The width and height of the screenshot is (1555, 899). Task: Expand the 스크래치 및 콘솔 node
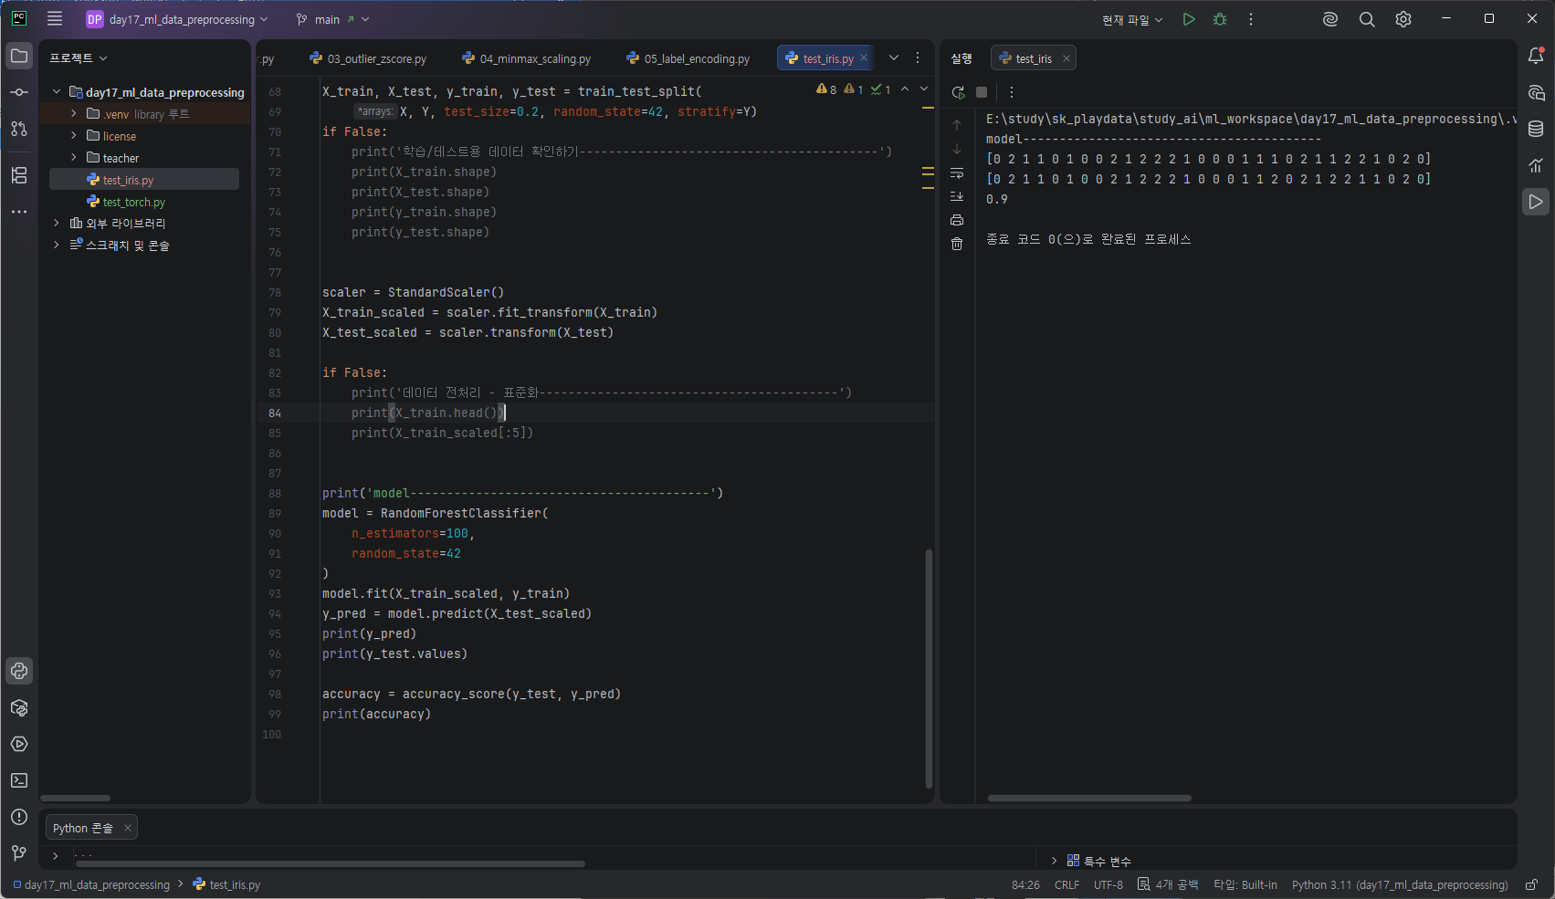click(x=57, y=245)
